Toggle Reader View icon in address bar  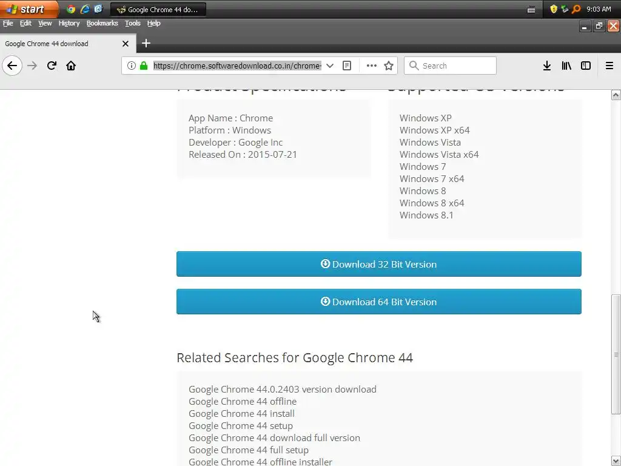click(x=347, y=66)
